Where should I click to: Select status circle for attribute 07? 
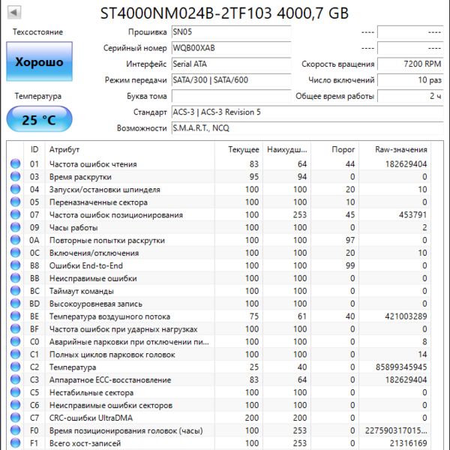[x=16, y=214]
